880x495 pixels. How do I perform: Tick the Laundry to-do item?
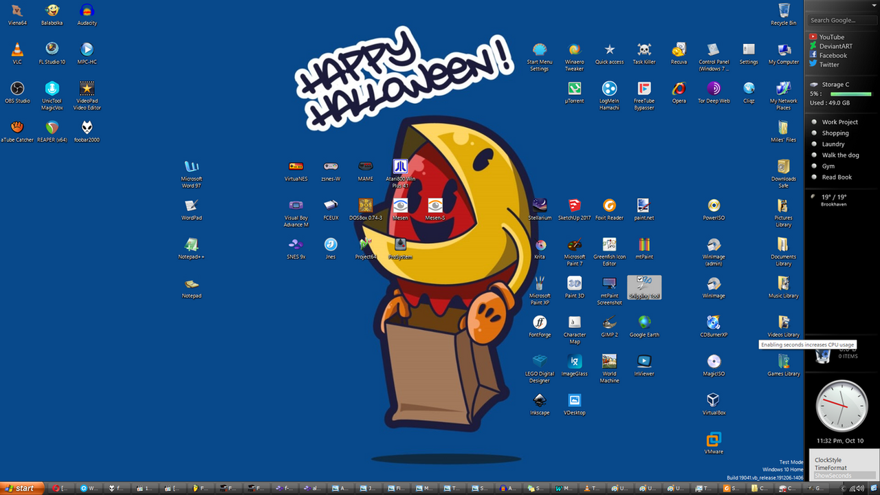coord(814,144)
